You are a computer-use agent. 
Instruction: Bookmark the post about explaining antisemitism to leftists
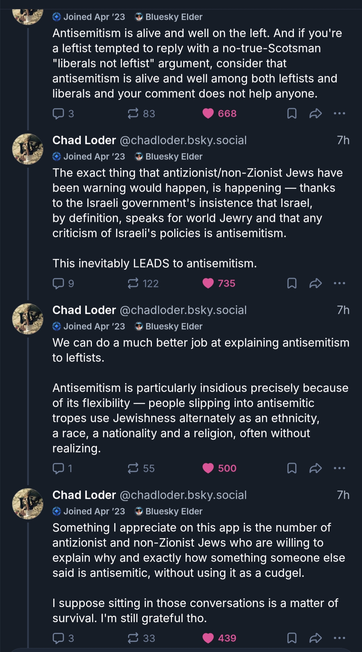pos(292,468)
